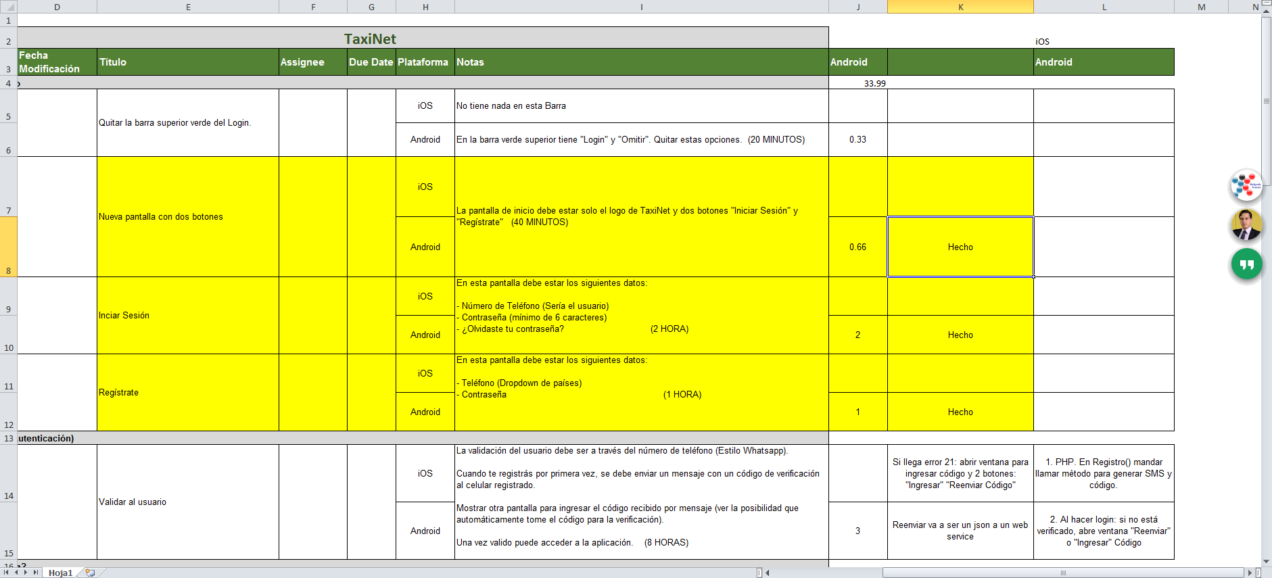Click the Hecho cell in row 10

[x=960, y=335]
